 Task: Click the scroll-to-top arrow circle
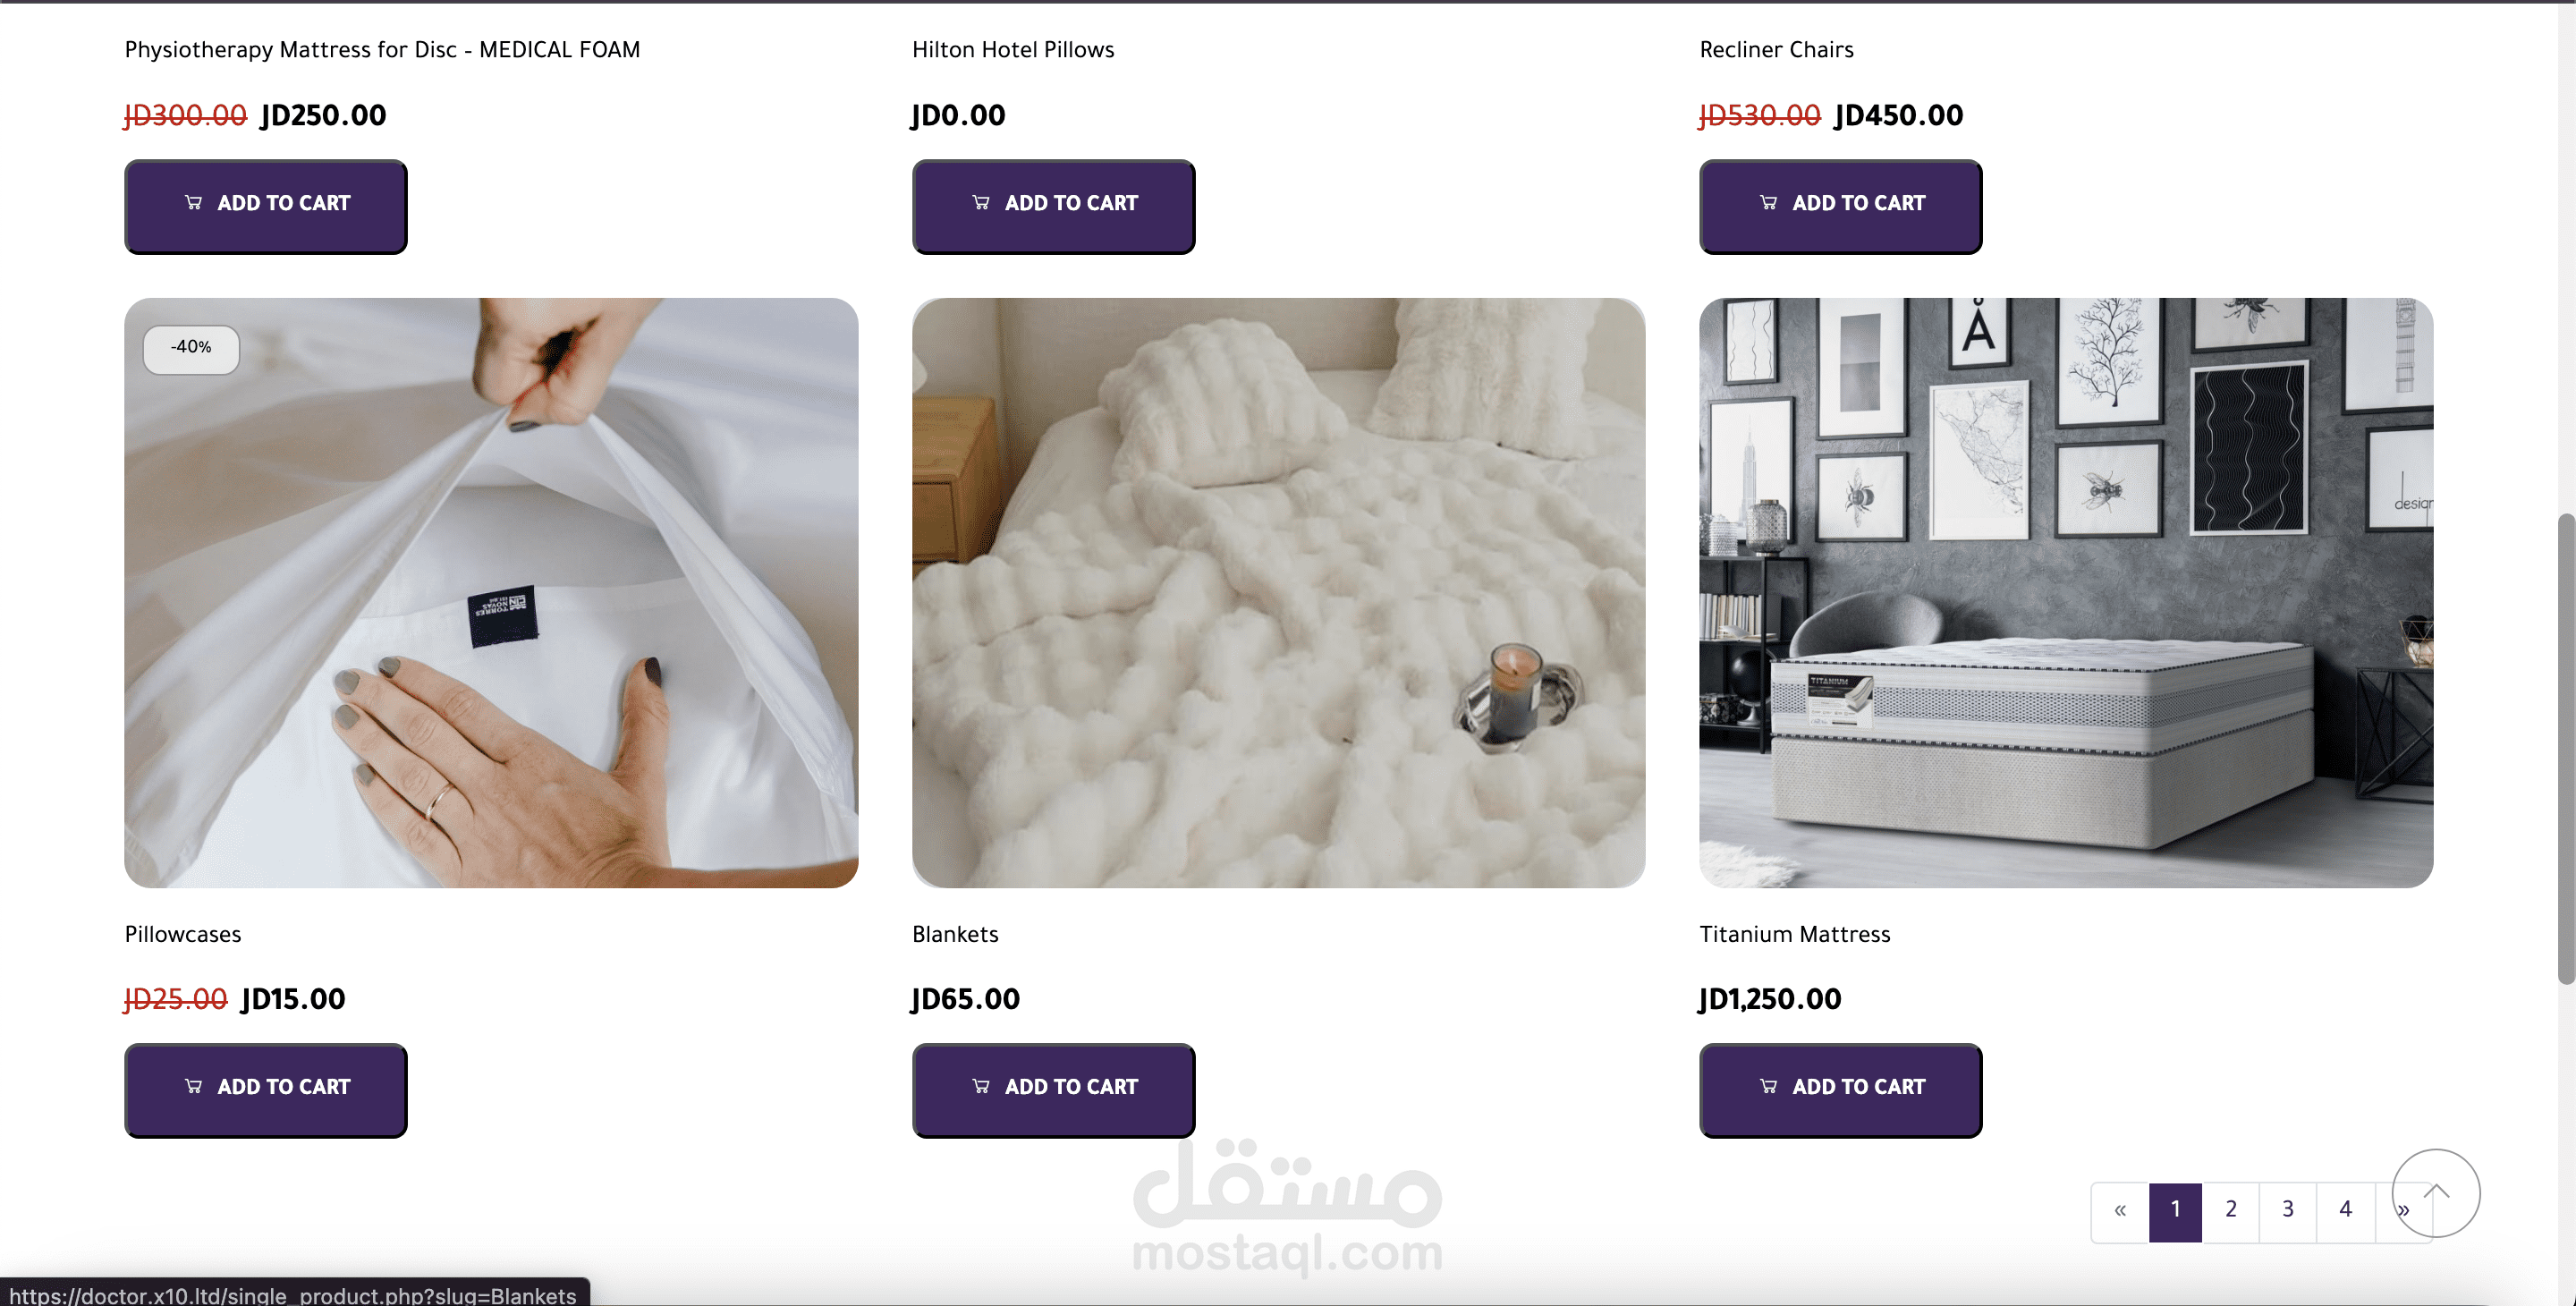tap(2435, 1192)
